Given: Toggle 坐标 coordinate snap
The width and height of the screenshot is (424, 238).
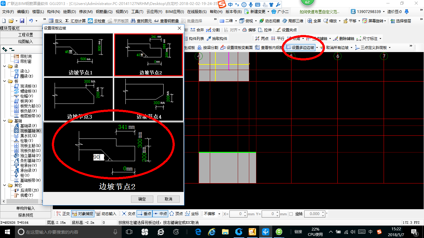Looking at the screenshot, I should pos(192,214).
